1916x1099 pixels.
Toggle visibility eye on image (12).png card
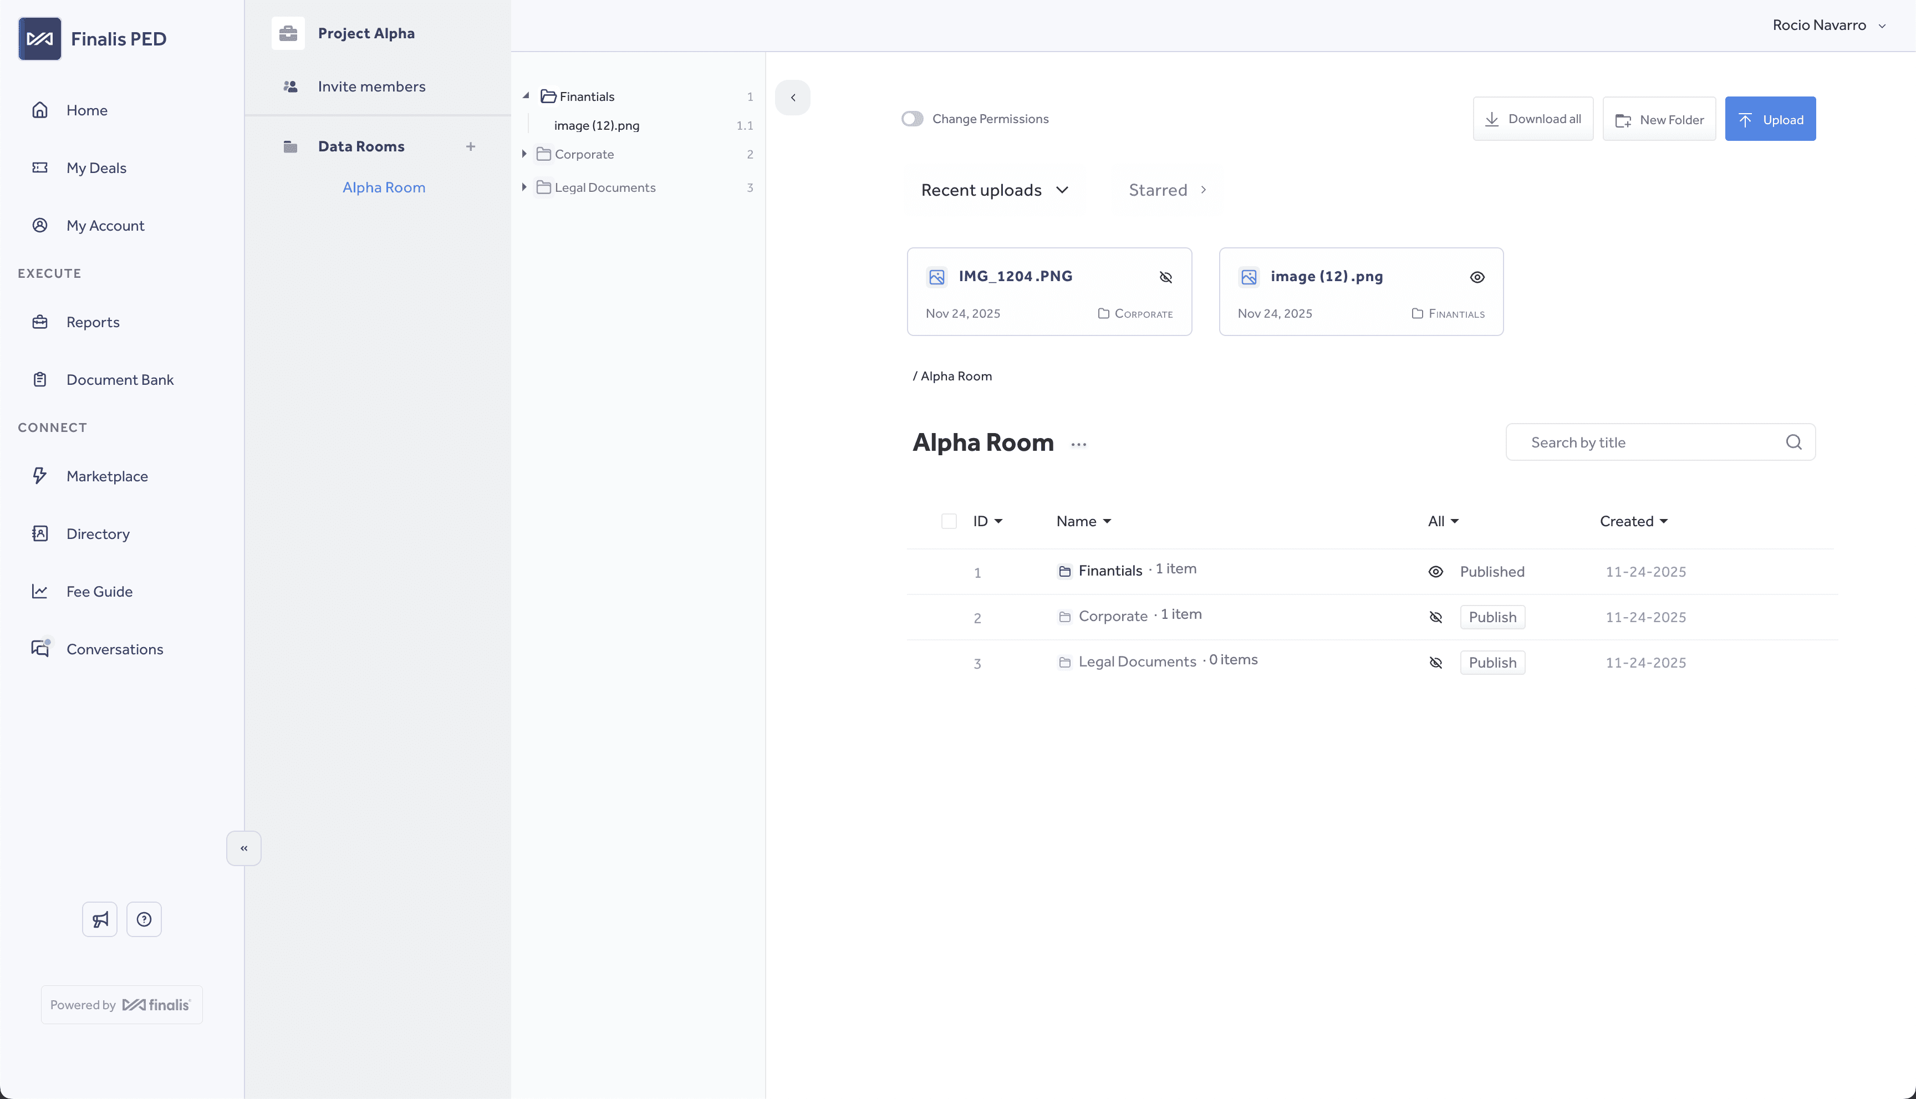point(1477,277)
